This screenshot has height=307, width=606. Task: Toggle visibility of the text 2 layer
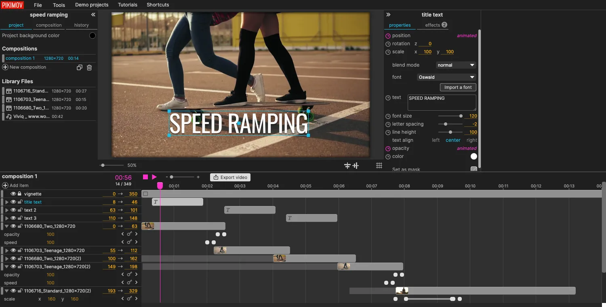[13, 210]
